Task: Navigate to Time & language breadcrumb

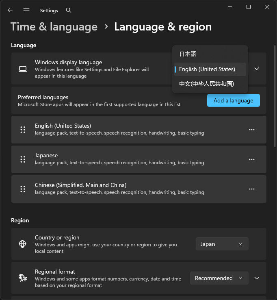Action: coord(54,27)
